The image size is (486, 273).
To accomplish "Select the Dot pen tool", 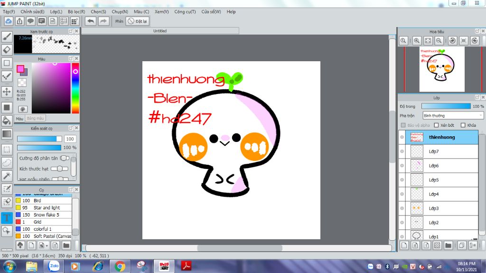I will click(x=7, y=76).
